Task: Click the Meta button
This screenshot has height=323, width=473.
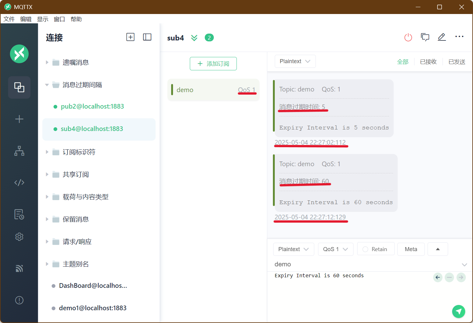Action: click(411, 249)
